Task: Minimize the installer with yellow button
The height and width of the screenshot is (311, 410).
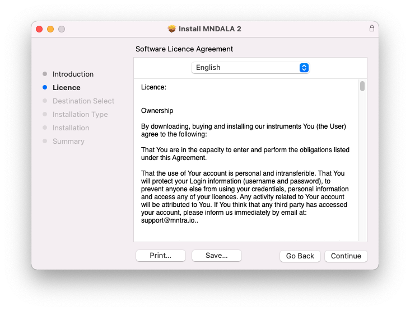Action: [x=50, y=29]
